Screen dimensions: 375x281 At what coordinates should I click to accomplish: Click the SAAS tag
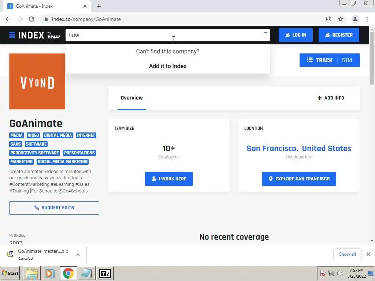(15, 144)
